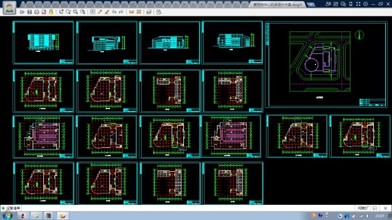Screen dimensions: 392x220
Task: Click the yellow lock icon
Action: [51, 12]
